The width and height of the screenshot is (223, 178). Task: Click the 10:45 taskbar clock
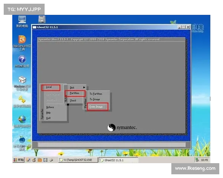(x=204, y=160)
